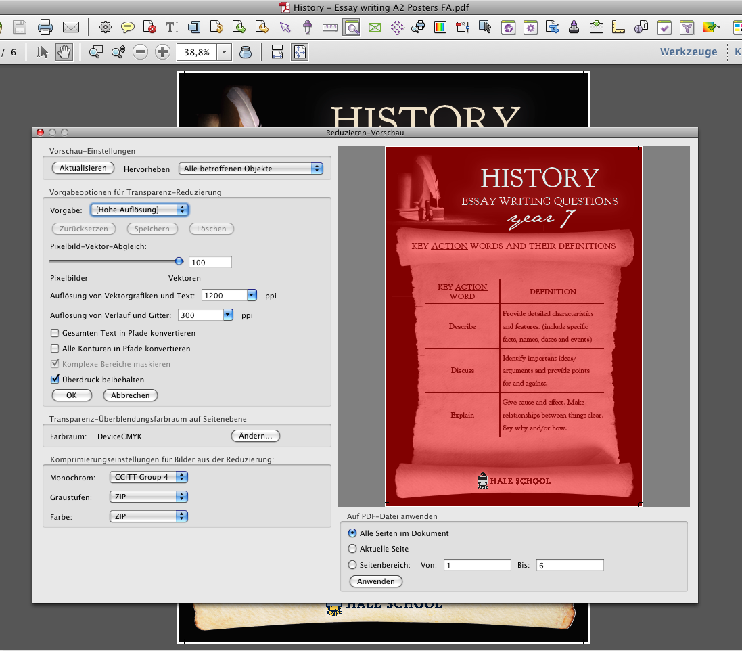Screen dimensions: 742x651
Task: Click the globe icon in toolbar
Action: point(508,28)
